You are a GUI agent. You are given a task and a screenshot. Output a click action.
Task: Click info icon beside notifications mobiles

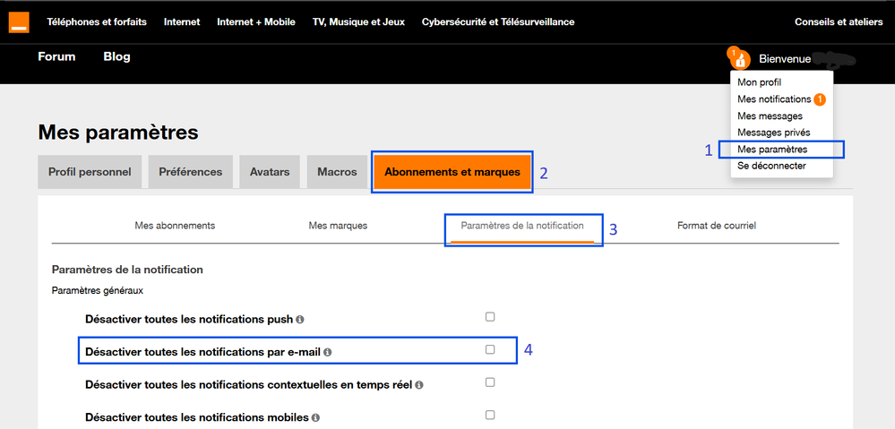pos(315,417)
